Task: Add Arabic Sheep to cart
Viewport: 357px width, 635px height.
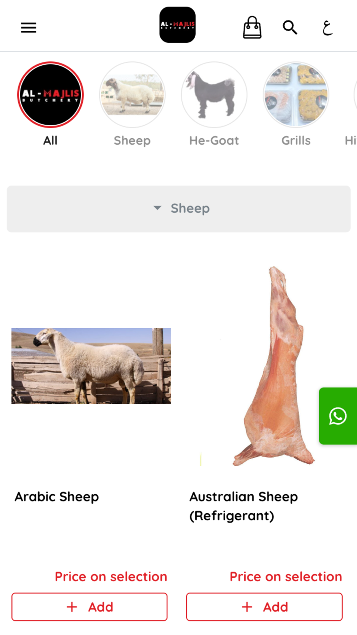Action: click(x=89, y=607)
